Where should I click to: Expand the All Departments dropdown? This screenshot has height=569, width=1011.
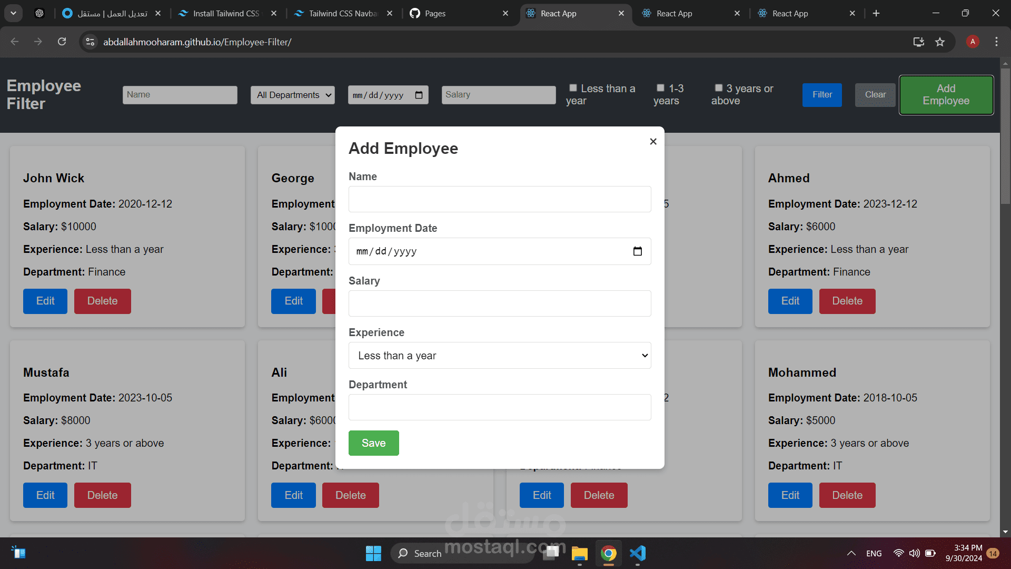click(x=293, y=95)
